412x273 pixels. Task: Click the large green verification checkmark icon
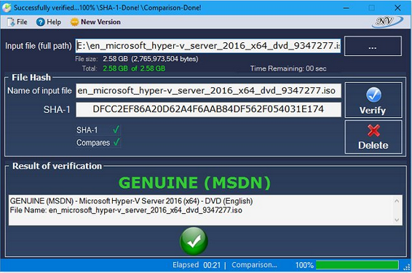pos(194,241)
